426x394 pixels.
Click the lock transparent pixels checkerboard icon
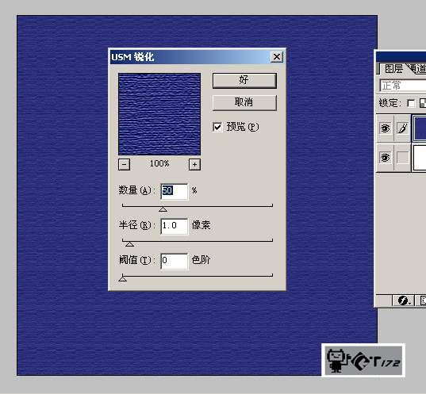(423, 103)
